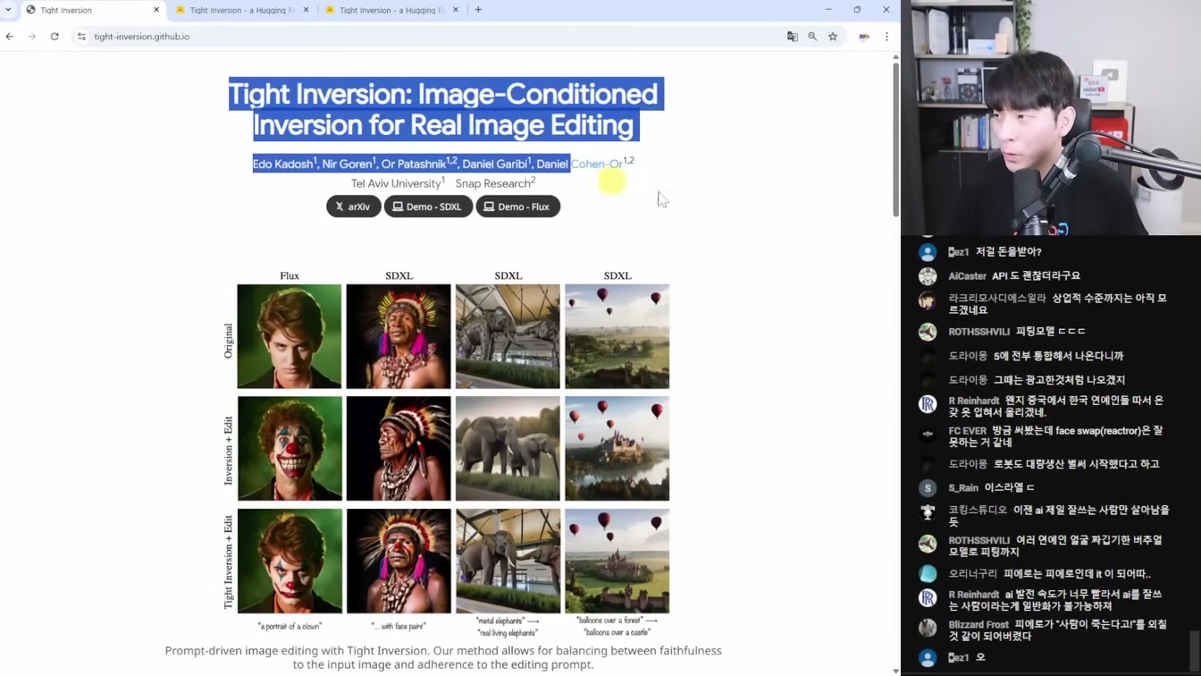Click AiCaster's avatar in chat
Screen dimensions: 1201x676
[928, 276]
